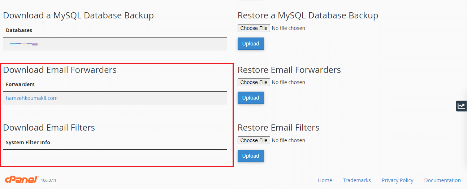Upload the Email Filters backup
This screenshot has width=467, height=189.
251,156
